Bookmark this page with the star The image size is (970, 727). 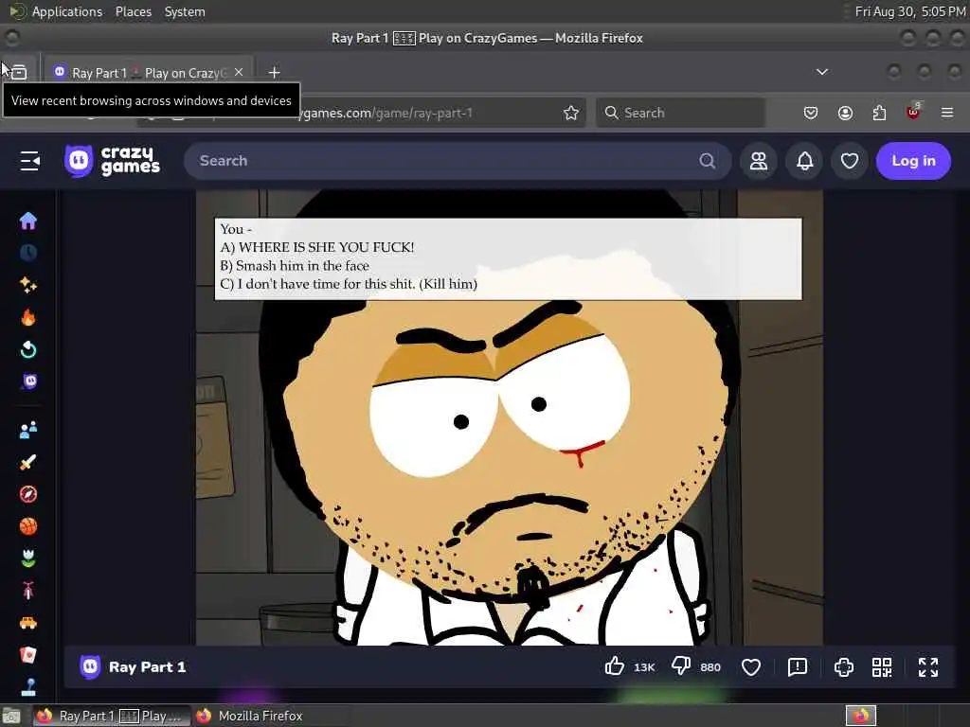coord(571,113)
